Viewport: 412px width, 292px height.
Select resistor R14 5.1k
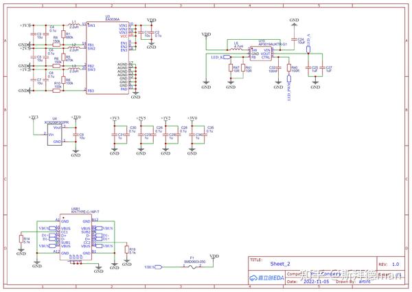[x=21, y=239]
